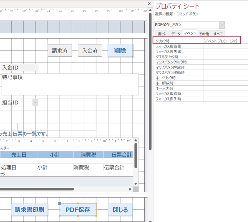Close the property sheet pane
This screenshot has width=248, height=222.
(x=149, y=4)
